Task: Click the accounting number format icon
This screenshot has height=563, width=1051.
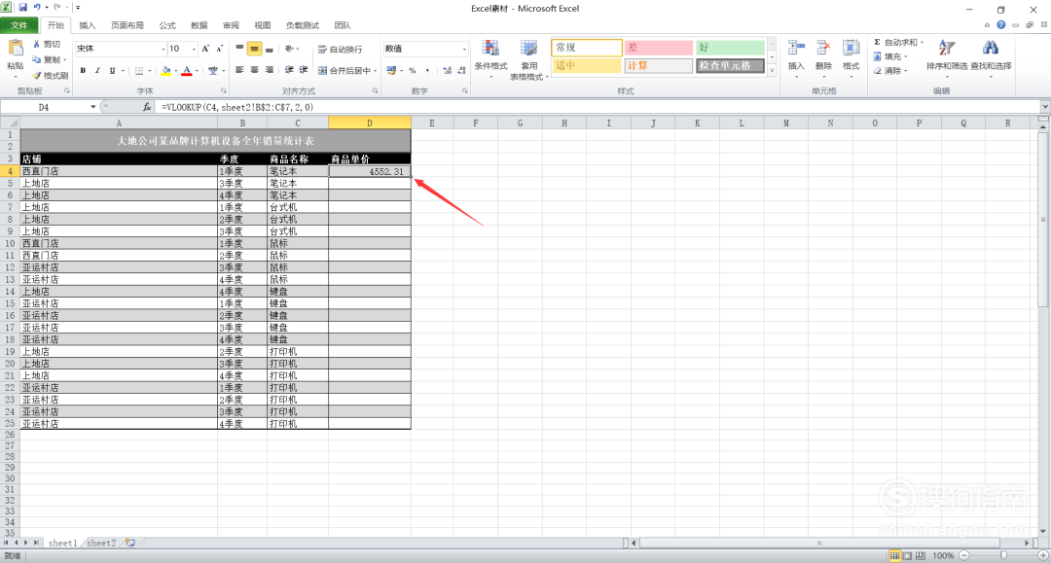Action: [391, 70]
